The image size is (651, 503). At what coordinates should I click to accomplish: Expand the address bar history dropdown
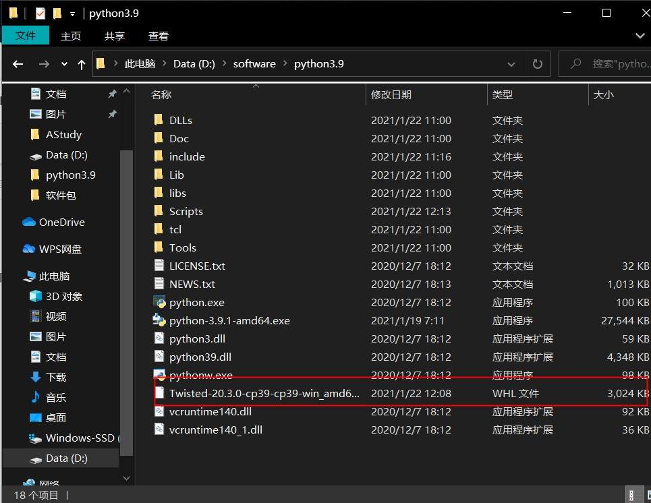tap(511, 64)
